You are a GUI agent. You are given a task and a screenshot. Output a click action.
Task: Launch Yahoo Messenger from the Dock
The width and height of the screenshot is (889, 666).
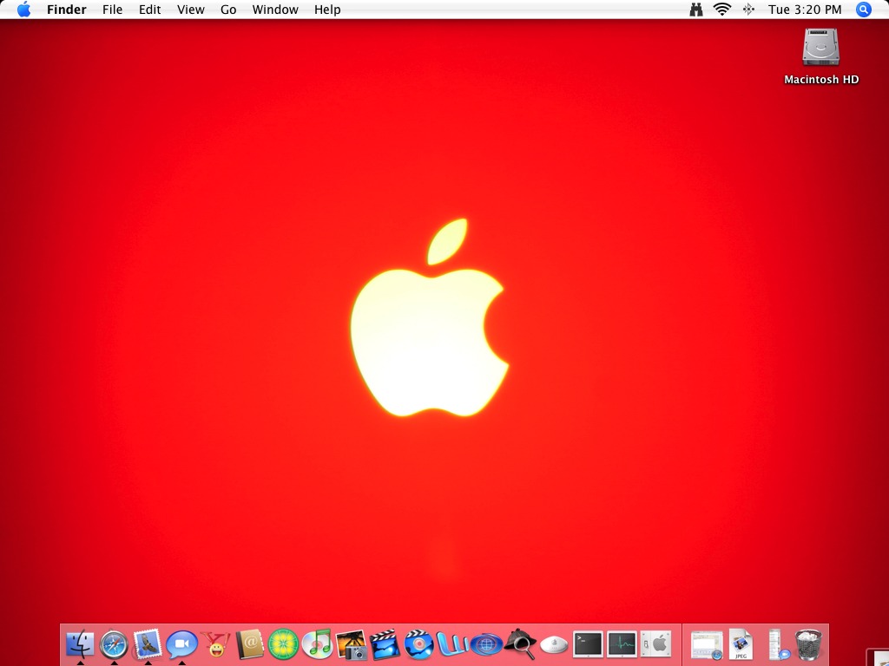point(215,644)
